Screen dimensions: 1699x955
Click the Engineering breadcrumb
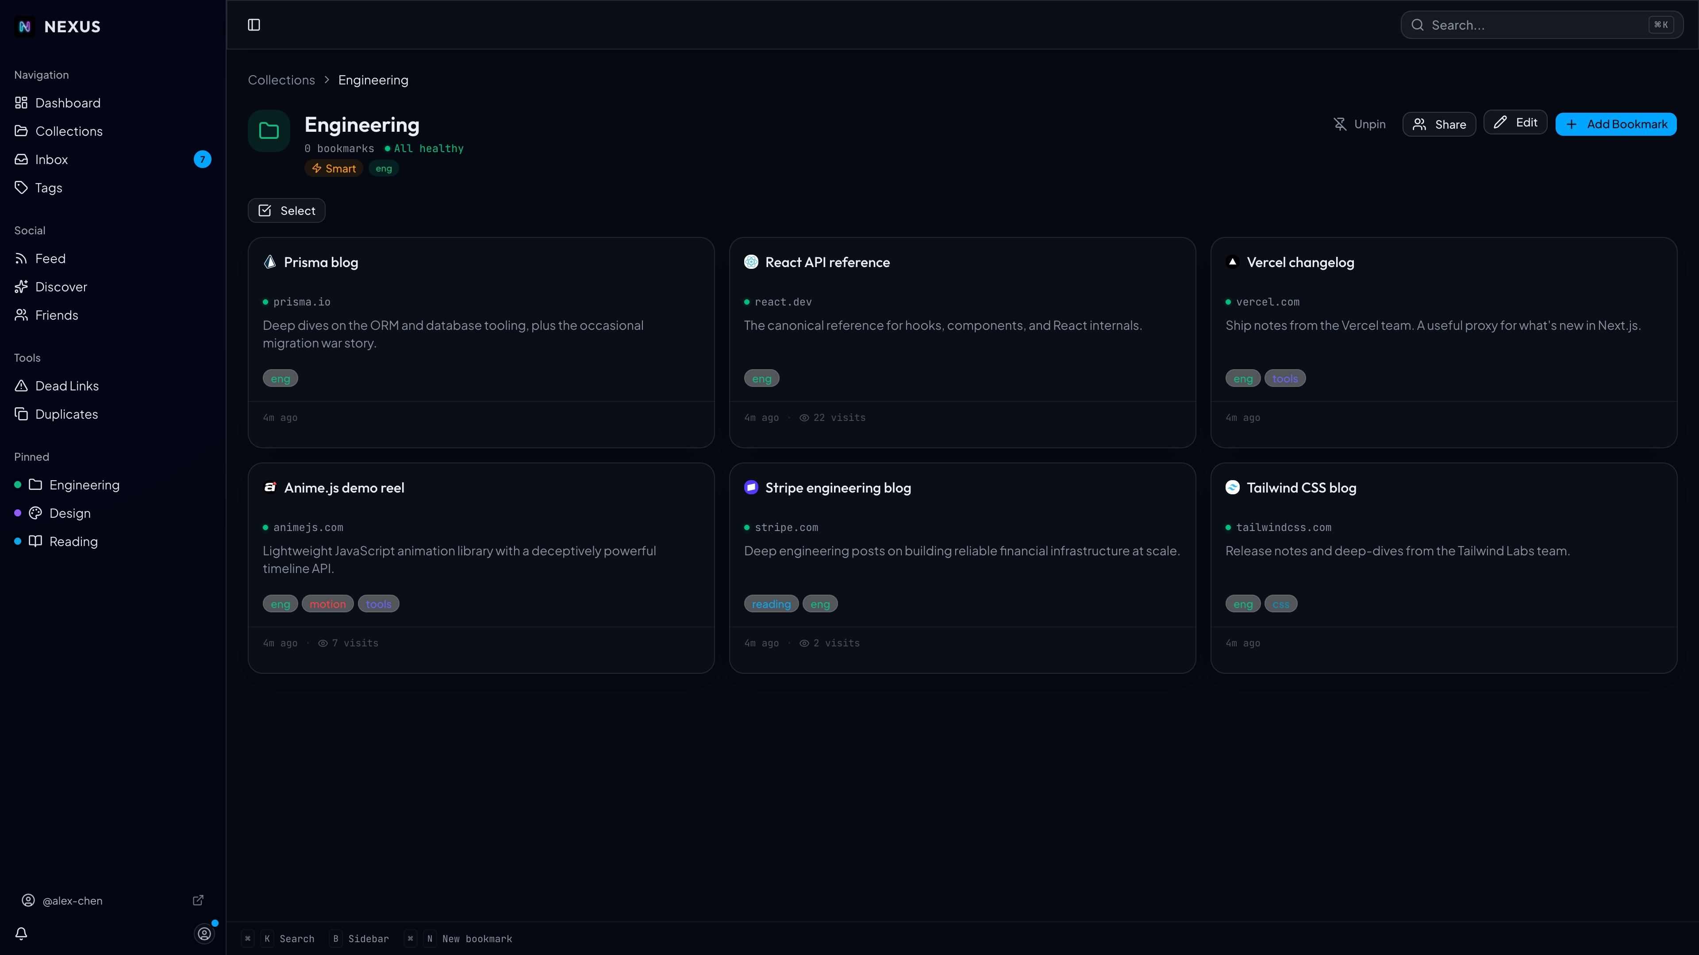tap(373, 80)
